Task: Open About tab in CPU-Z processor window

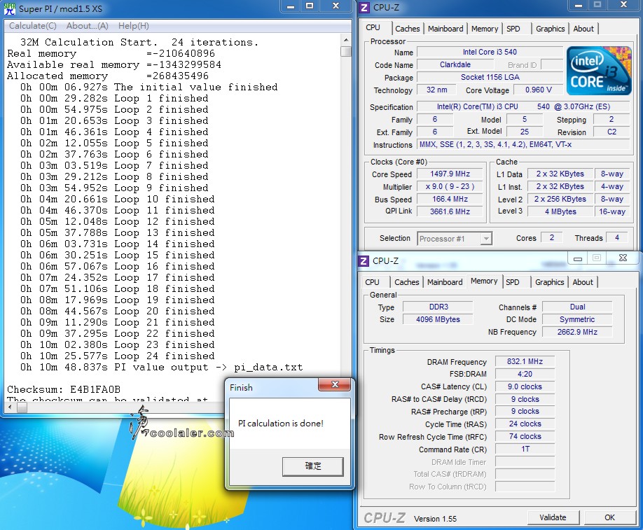Action: pos(583,29)
